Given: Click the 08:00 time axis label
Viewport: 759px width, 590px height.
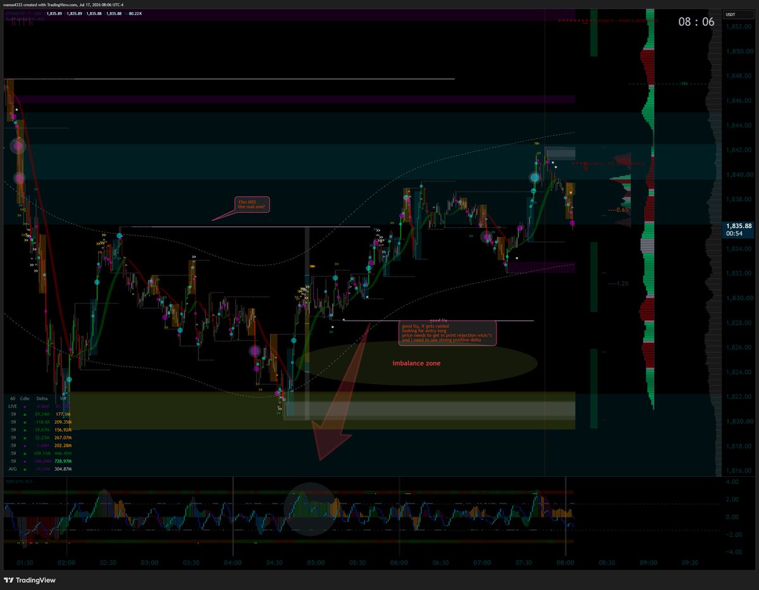Looking at the screenshot, I should coord(565,562).
